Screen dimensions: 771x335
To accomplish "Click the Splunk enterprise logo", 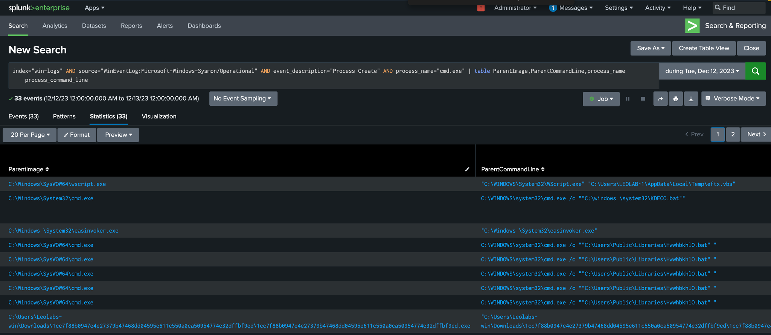I will pos(39,8).
